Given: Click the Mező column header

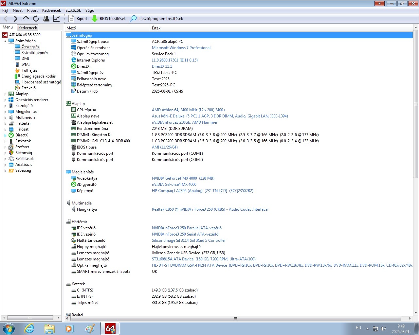Looking at the screenshot, I should (x=107, y=28).
